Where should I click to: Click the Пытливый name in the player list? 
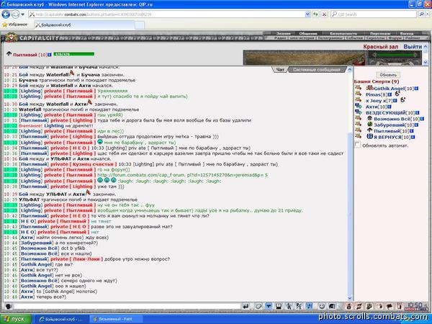point(387,131)
